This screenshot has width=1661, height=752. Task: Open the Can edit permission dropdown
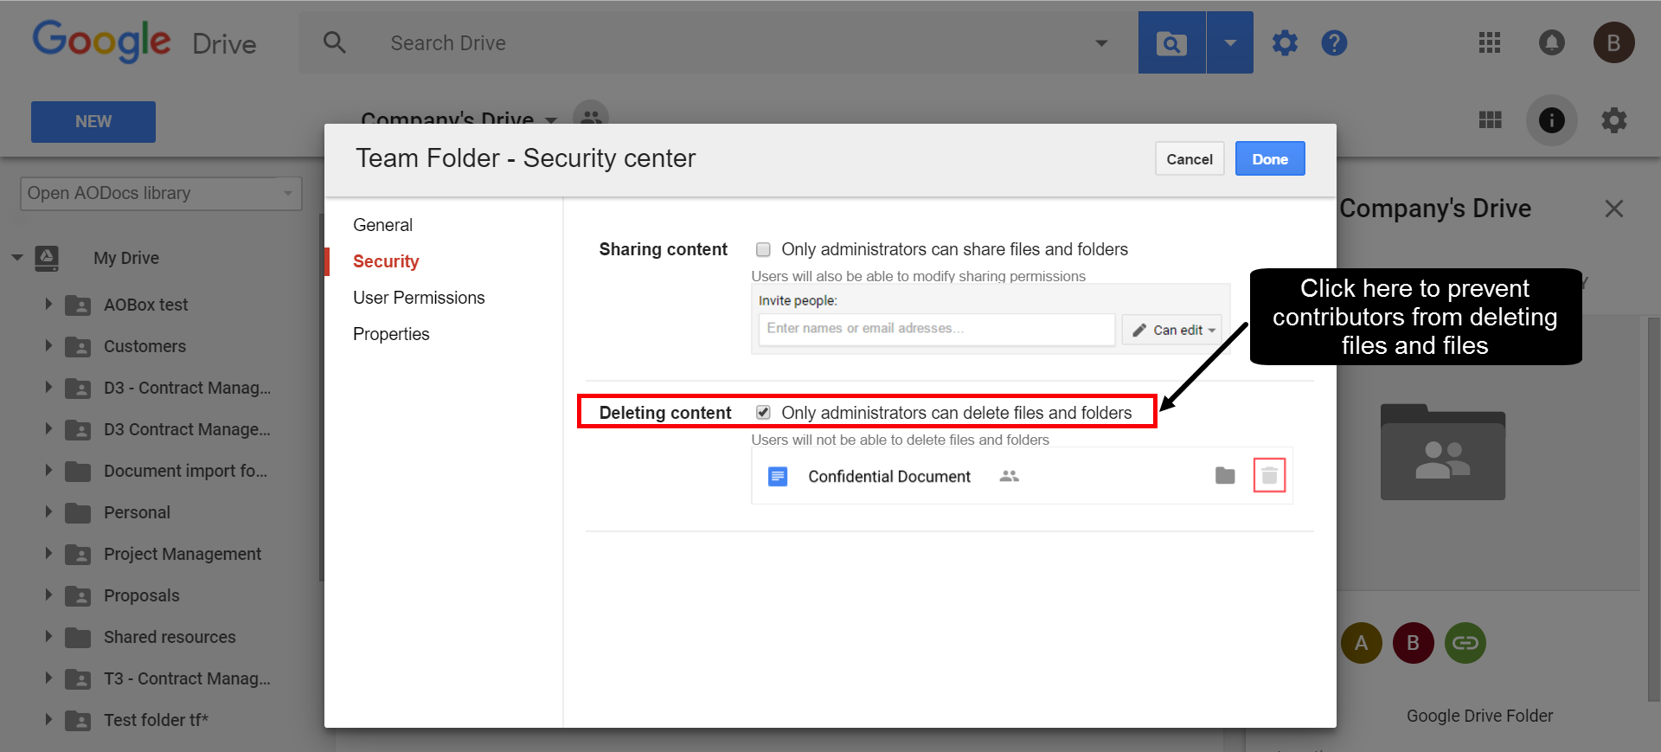click(x=1172, y=330)
